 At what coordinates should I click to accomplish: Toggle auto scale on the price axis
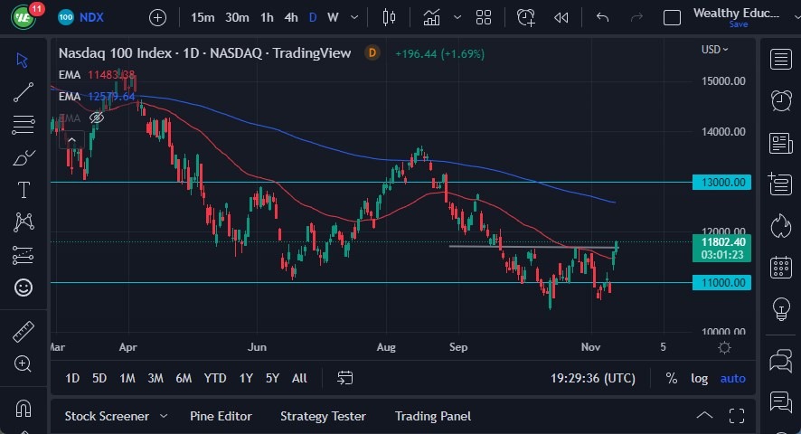point(732,378)
